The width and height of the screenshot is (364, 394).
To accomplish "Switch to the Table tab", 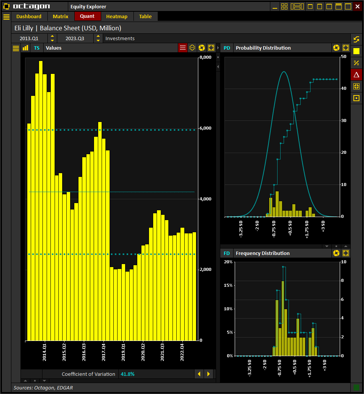I will coord(145,17).
